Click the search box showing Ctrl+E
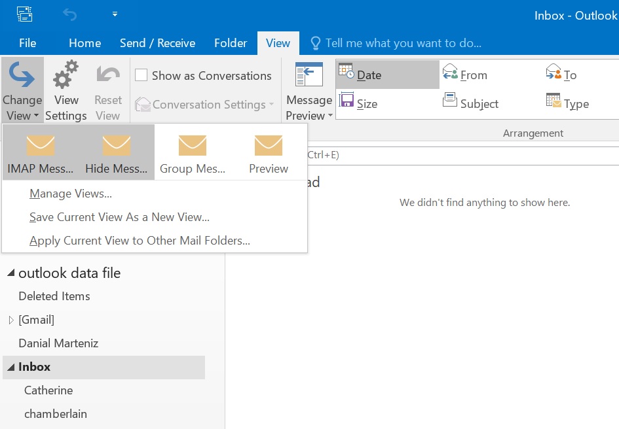 point(462,156)
